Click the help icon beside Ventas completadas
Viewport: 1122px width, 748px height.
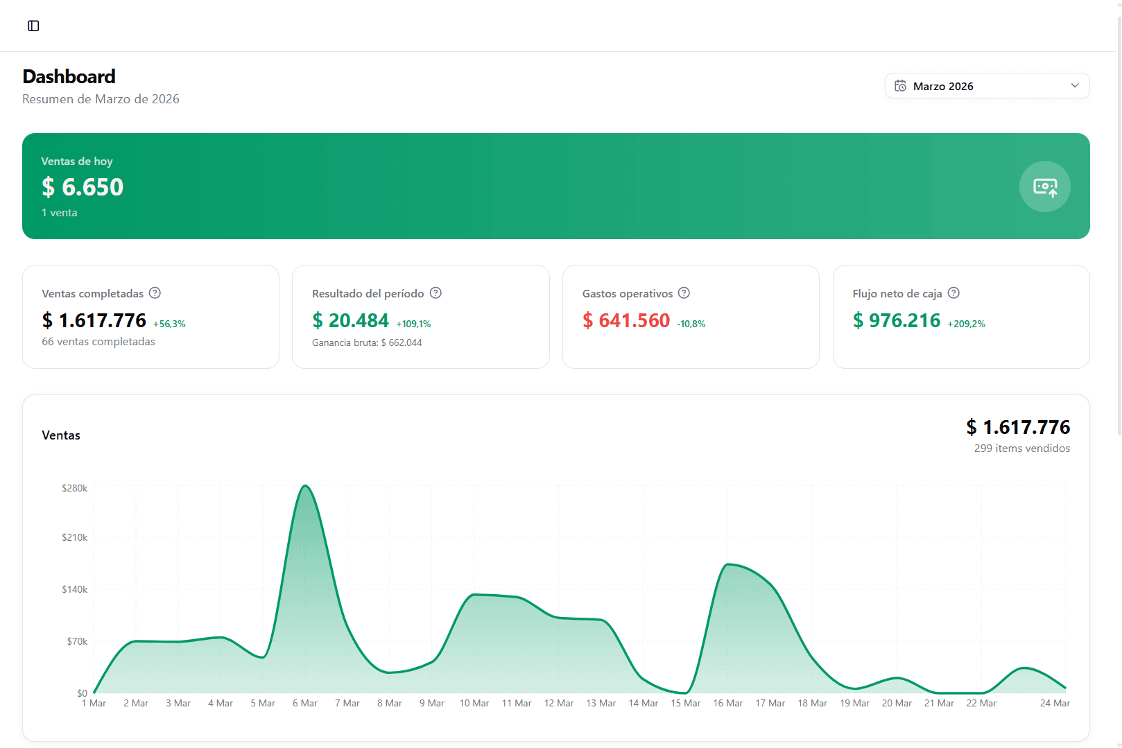point(154,293)
